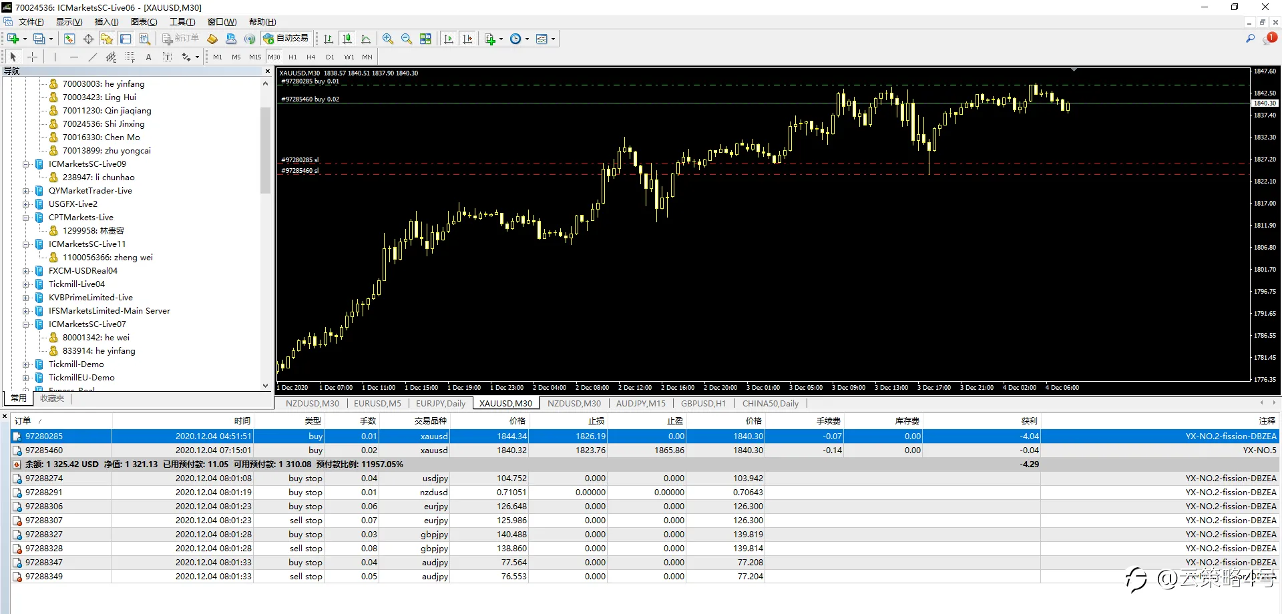This screenshot has height=614, width=1282.
Task: Open the 文件(F) menu
Action: tap(31, 22)
